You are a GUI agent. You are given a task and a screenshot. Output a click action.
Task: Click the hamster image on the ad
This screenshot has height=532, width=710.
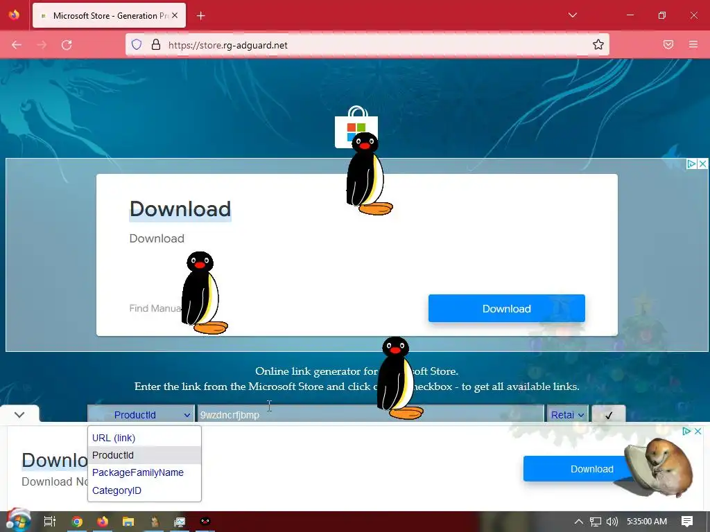pos(658,468)
